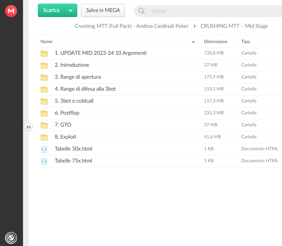This screenshot has width=282, height=246.
Task: Sort by Dimensione column header
Action: pyautogui.click(x=216, y=42)
